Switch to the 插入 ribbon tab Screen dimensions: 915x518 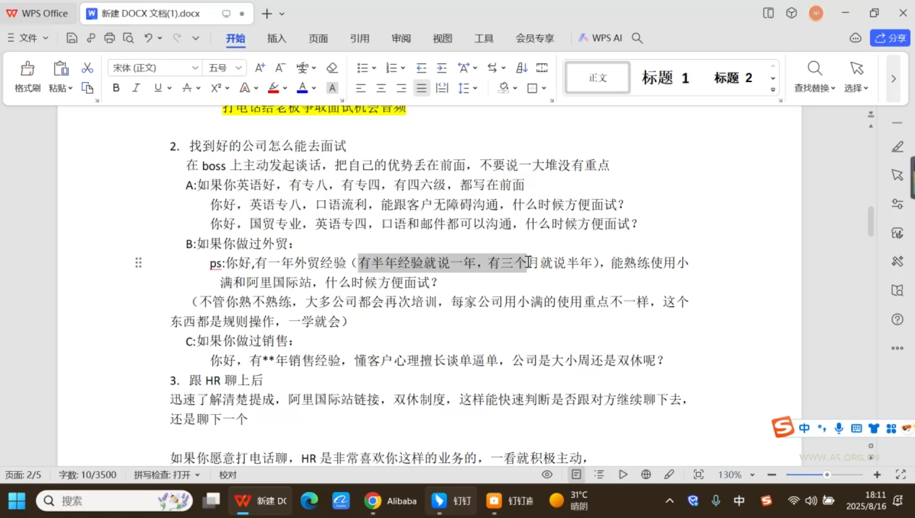(x=276, y=38)
